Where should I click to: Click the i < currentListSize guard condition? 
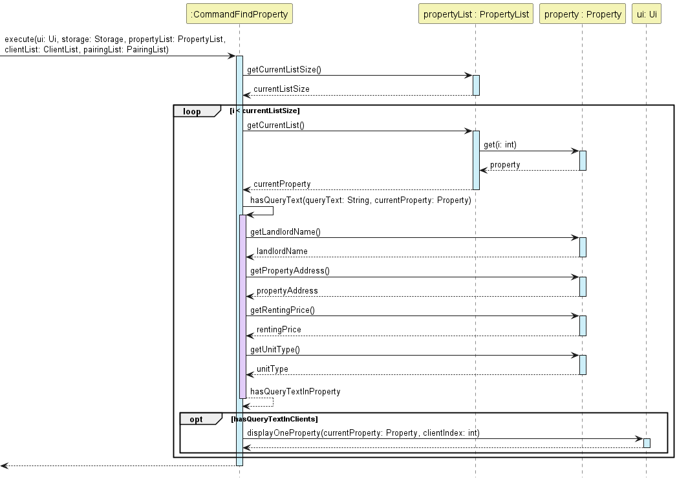click(264, 111)
